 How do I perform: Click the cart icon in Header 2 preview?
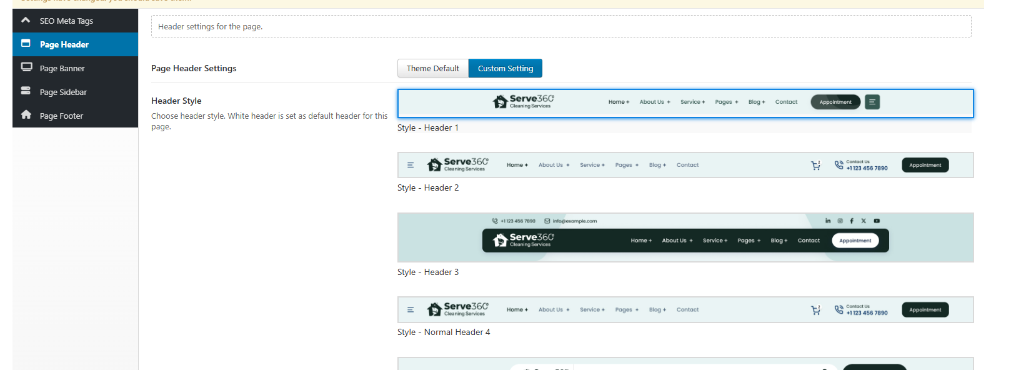coord(815,166)
